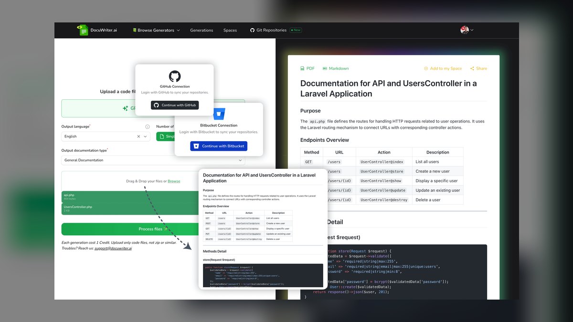Click the dark code block in the right panel
This screenshot has width=573, height=322.
click(393, 272)
